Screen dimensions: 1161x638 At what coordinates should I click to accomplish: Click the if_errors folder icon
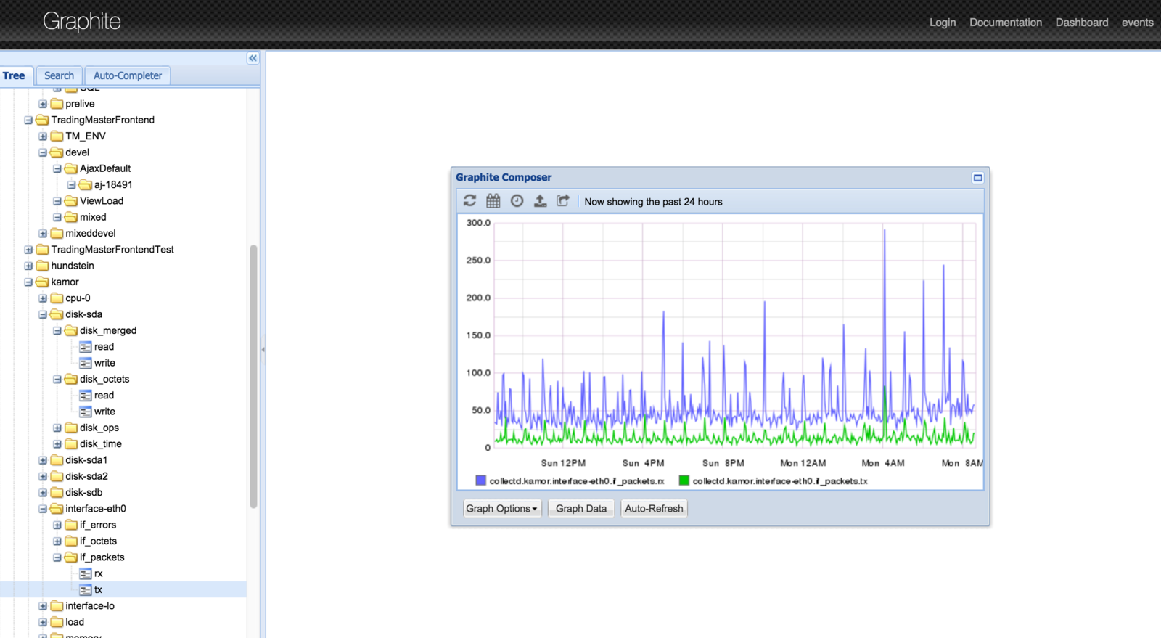click(x=71, y=525)
